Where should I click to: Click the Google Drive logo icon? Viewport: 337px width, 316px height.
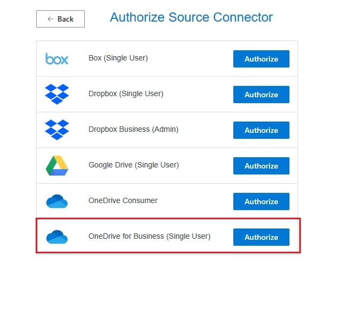[57, 165]
